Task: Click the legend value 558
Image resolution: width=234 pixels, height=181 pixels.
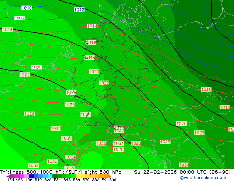Action: tap(76, 180)
